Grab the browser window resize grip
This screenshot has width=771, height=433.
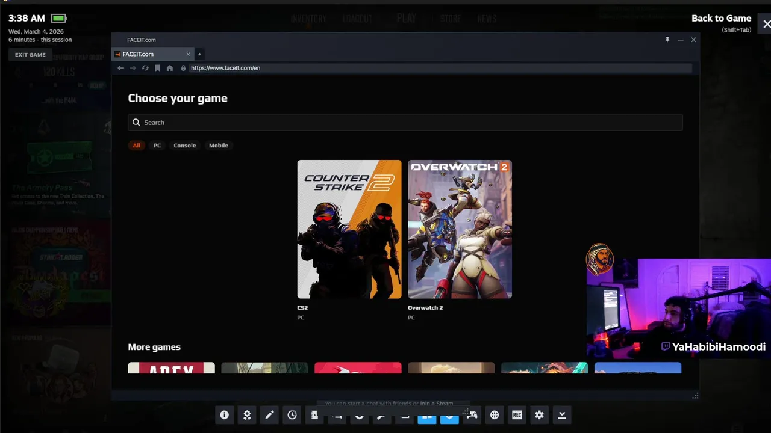695,396
